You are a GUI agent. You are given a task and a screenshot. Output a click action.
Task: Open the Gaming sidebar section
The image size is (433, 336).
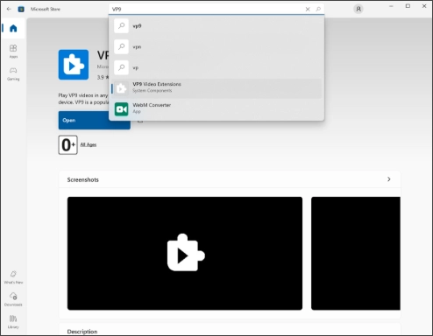(x=13, y=73)
